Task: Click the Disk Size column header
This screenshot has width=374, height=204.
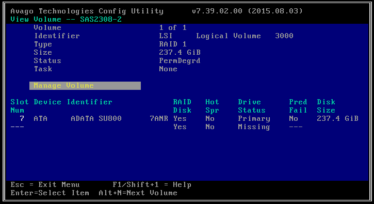Action: (x=326, y=106)
